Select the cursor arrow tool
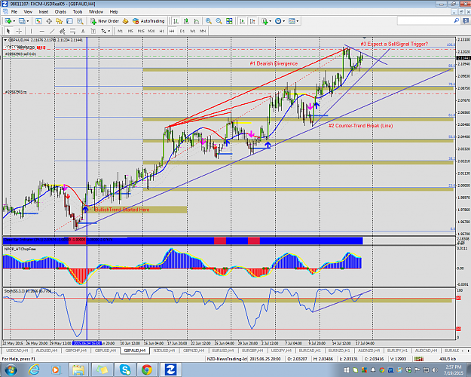Screen dimensions: 471x377 click(x=8, y=31)
